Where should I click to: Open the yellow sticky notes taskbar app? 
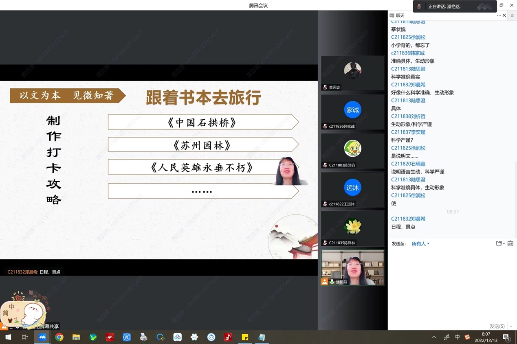245,337
